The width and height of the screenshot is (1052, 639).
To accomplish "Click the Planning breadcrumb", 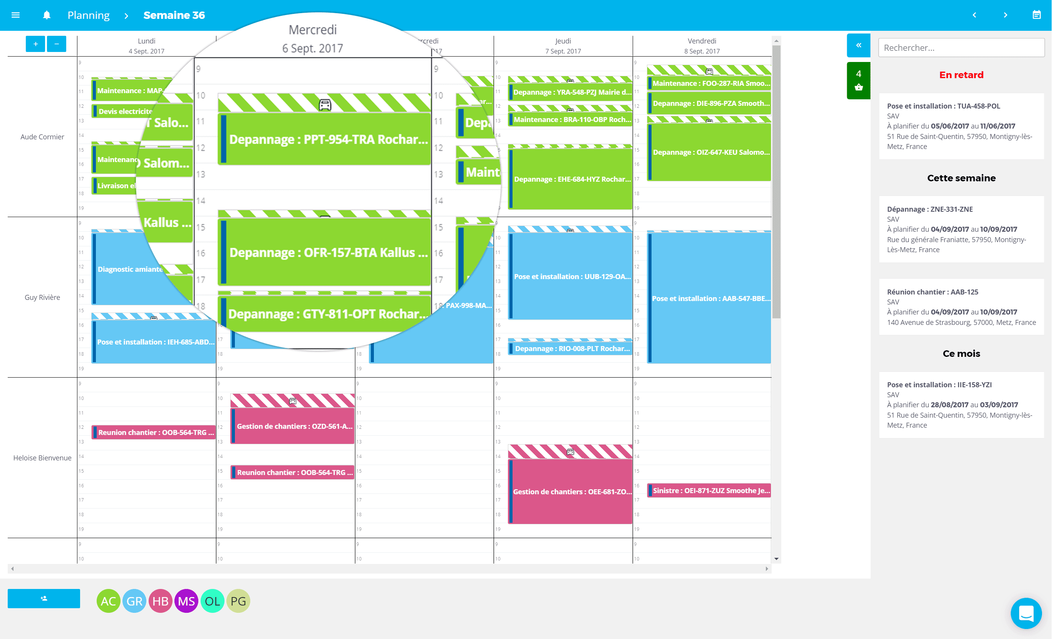I will pos(89,15).
